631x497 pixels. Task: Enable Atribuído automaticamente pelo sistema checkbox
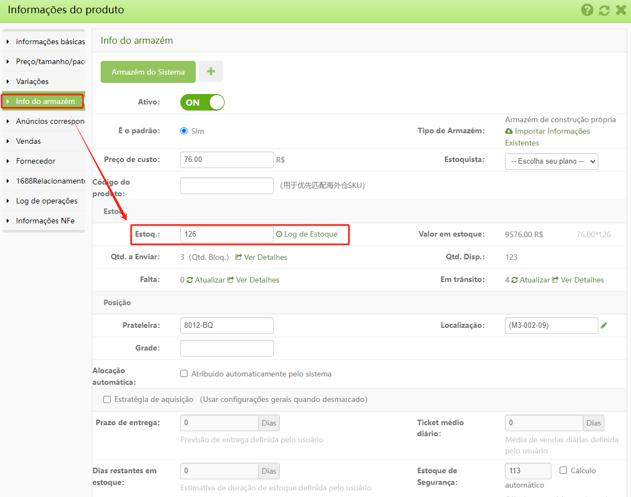tap(184, 374)
